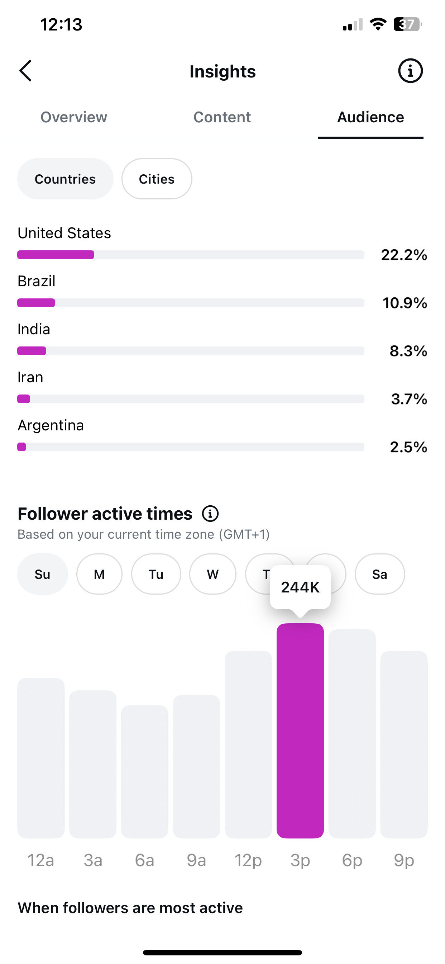This screenshot has height=964, width=445.
Task: Tap the battery indicator icon
Action: pyautogui.click(x=408, y=24)
